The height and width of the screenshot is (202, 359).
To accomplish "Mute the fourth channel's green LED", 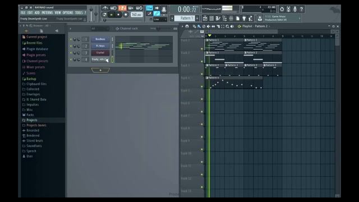I will point(71,59).
